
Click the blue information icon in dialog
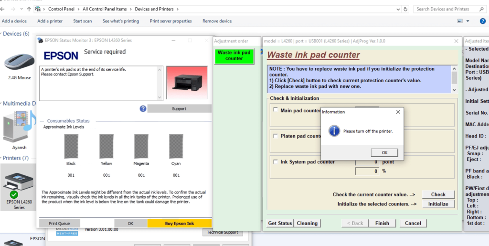334,131
